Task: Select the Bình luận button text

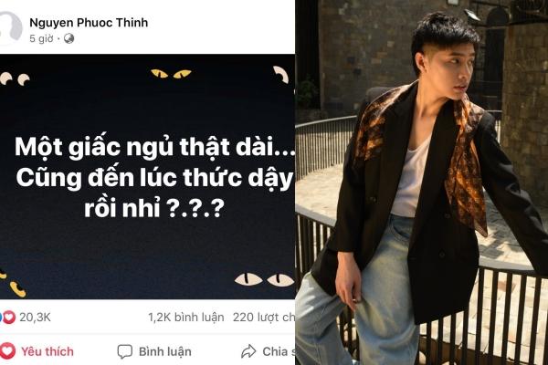Action: click(x=165, y=351)
